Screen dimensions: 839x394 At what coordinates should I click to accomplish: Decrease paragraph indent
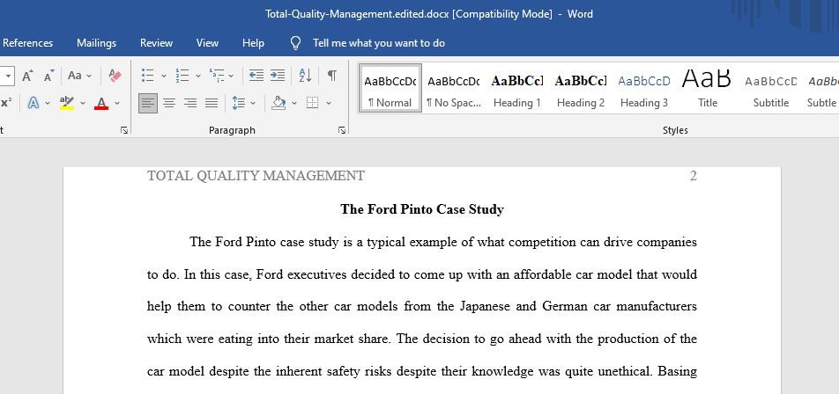tap(256, 76)
